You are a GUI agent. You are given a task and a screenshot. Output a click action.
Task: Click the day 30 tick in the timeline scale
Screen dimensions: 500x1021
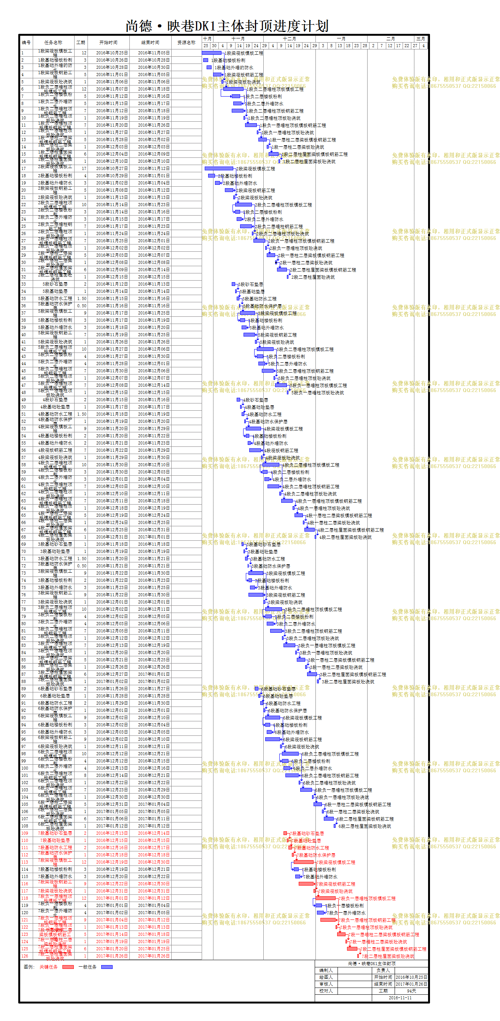click(214, 46)
